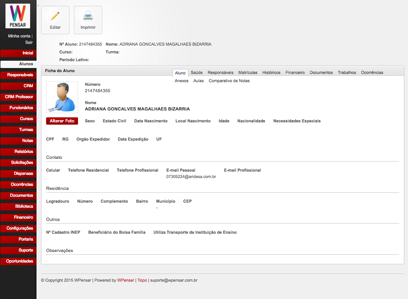Click the student avatar photo
The height and width of the screenshot is (299, 408).
coord(62,97)
